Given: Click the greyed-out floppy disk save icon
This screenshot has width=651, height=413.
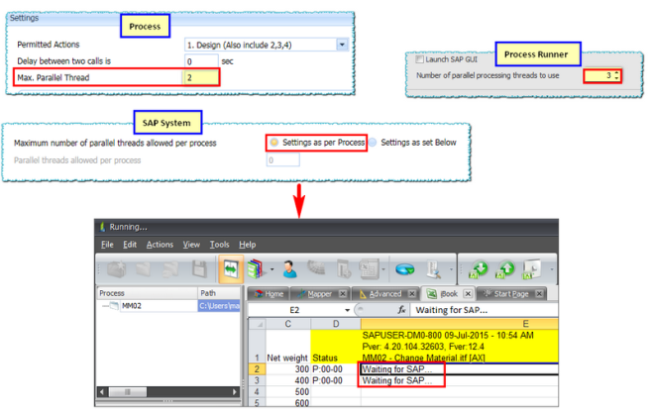Looking at the screenshot, I should 199,269.
